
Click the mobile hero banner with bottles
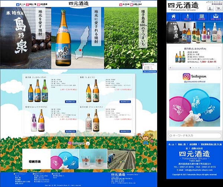(x=194, y=32)
